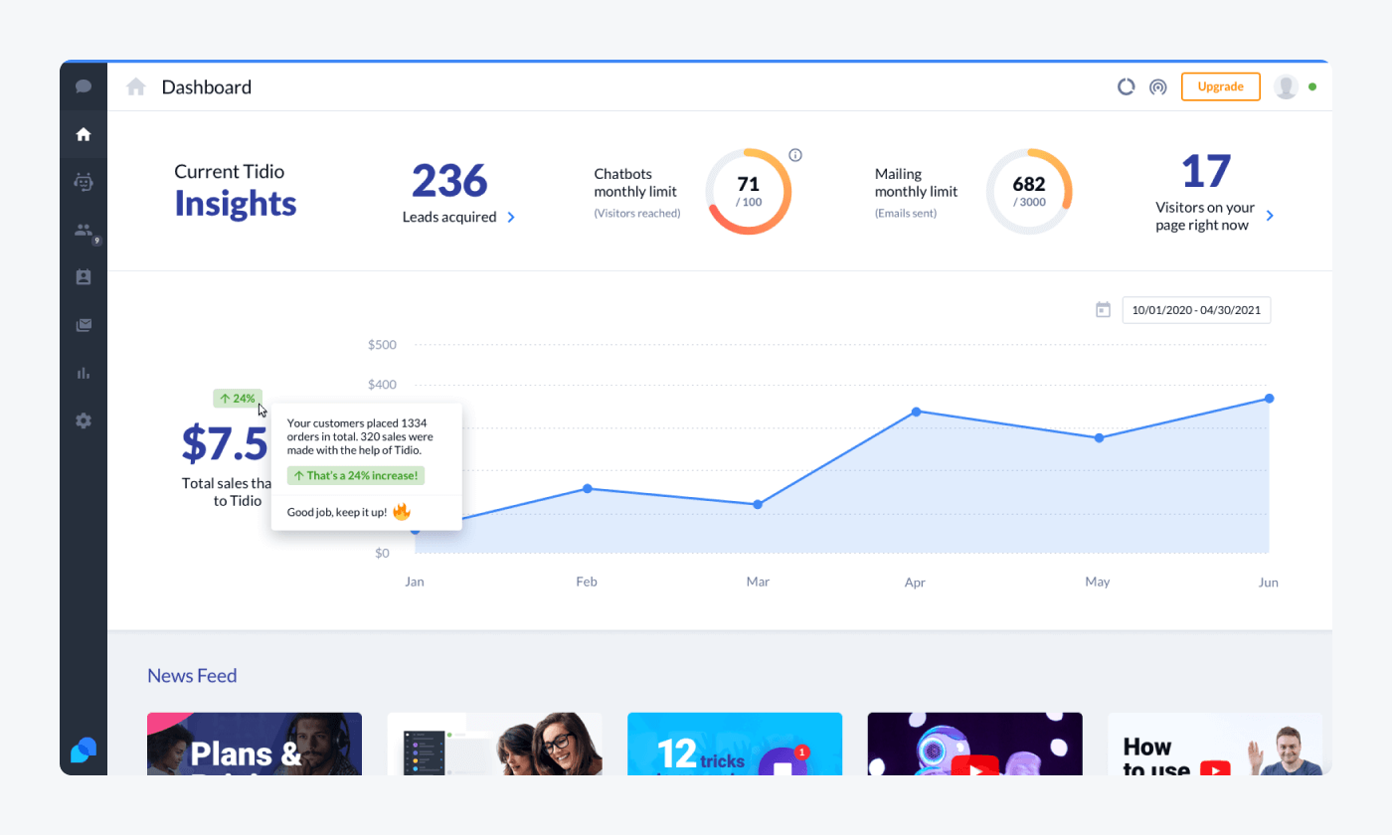1392x835 pixels.
Task: Click the 24% increase badge
Action: [x=237, y=398]
